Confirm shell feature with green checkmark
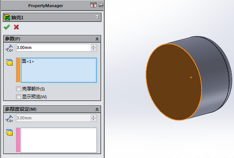The image size is (234, 158). 7,27
